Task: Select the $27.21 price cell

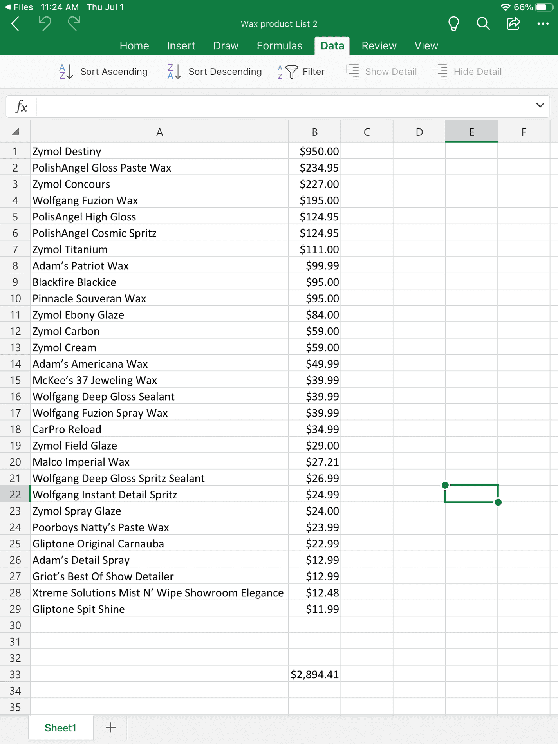Action: point(314,461)
